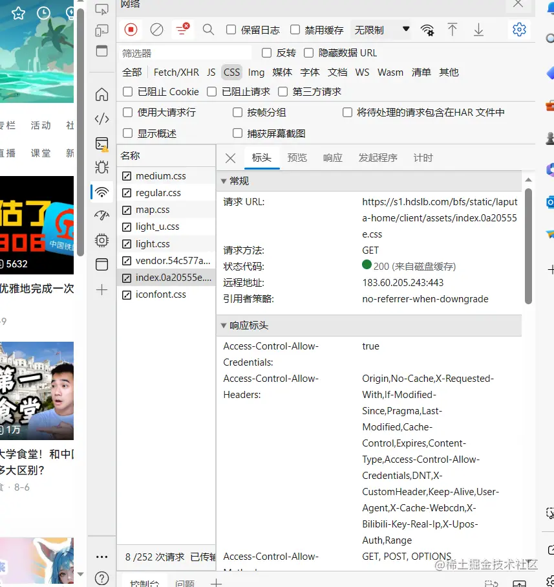Viewport: 554px width, 587px height.
Task: Show 全部 request types
Action: pyautogui.click(x=132, y=72)
